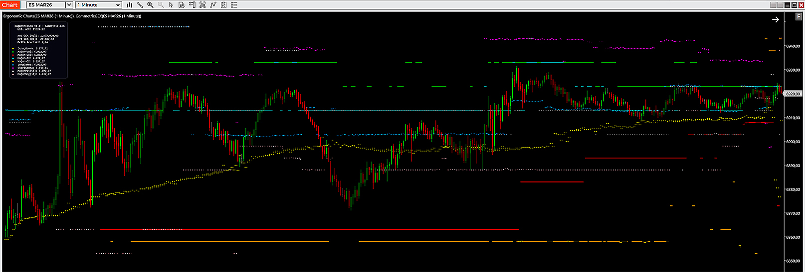Click the LongGamma legend entry text
The height and width of the screenshot is (272, 805).
point(32,65)
